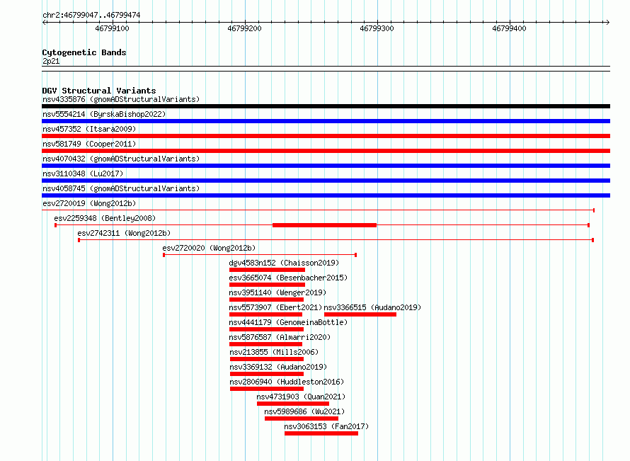Select the nsv3110348 Lu2017 variant
630x461 pixels.
click(83, 173)
